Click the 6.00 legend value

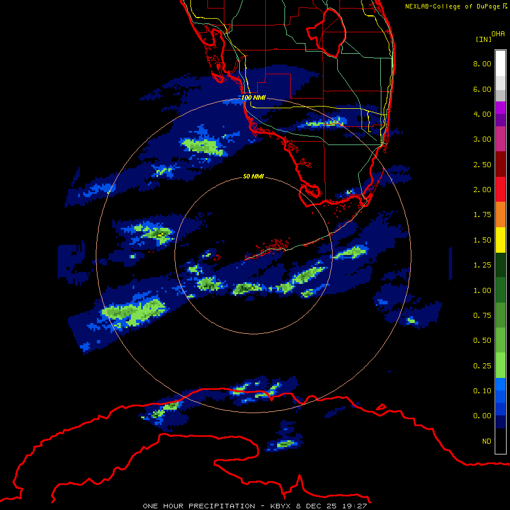[482, 89]
